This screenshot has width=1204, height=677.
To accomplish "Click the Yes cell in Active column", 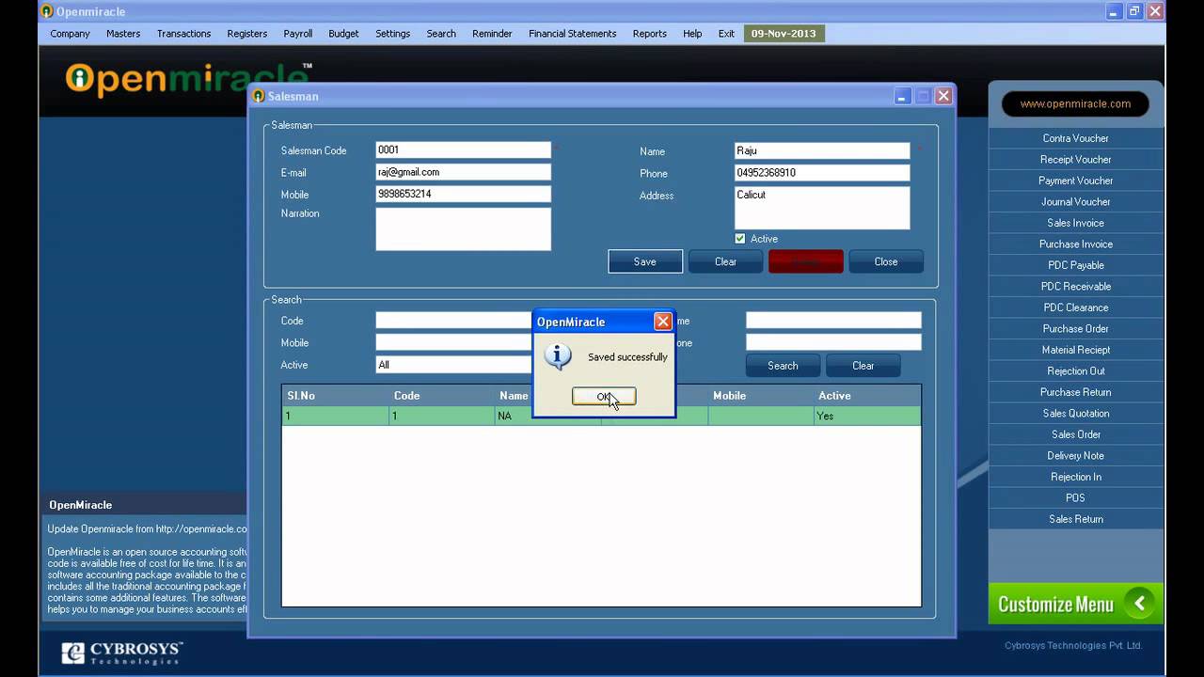I will point(866,416).
